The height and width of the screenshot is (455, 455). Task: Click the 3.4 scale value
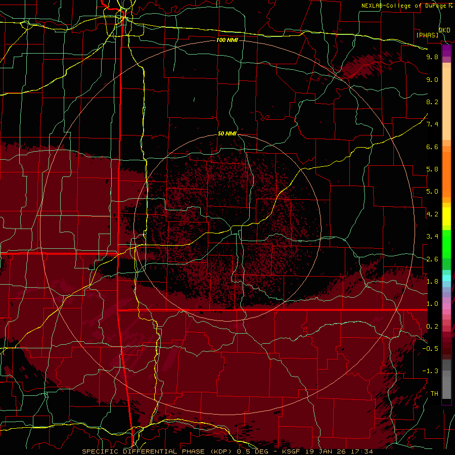coord(432,237)
